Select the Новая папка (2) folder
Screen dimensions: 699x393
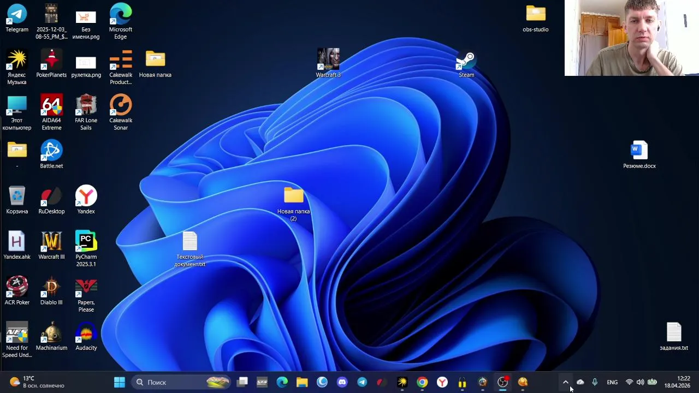click(x=293, y=204)
